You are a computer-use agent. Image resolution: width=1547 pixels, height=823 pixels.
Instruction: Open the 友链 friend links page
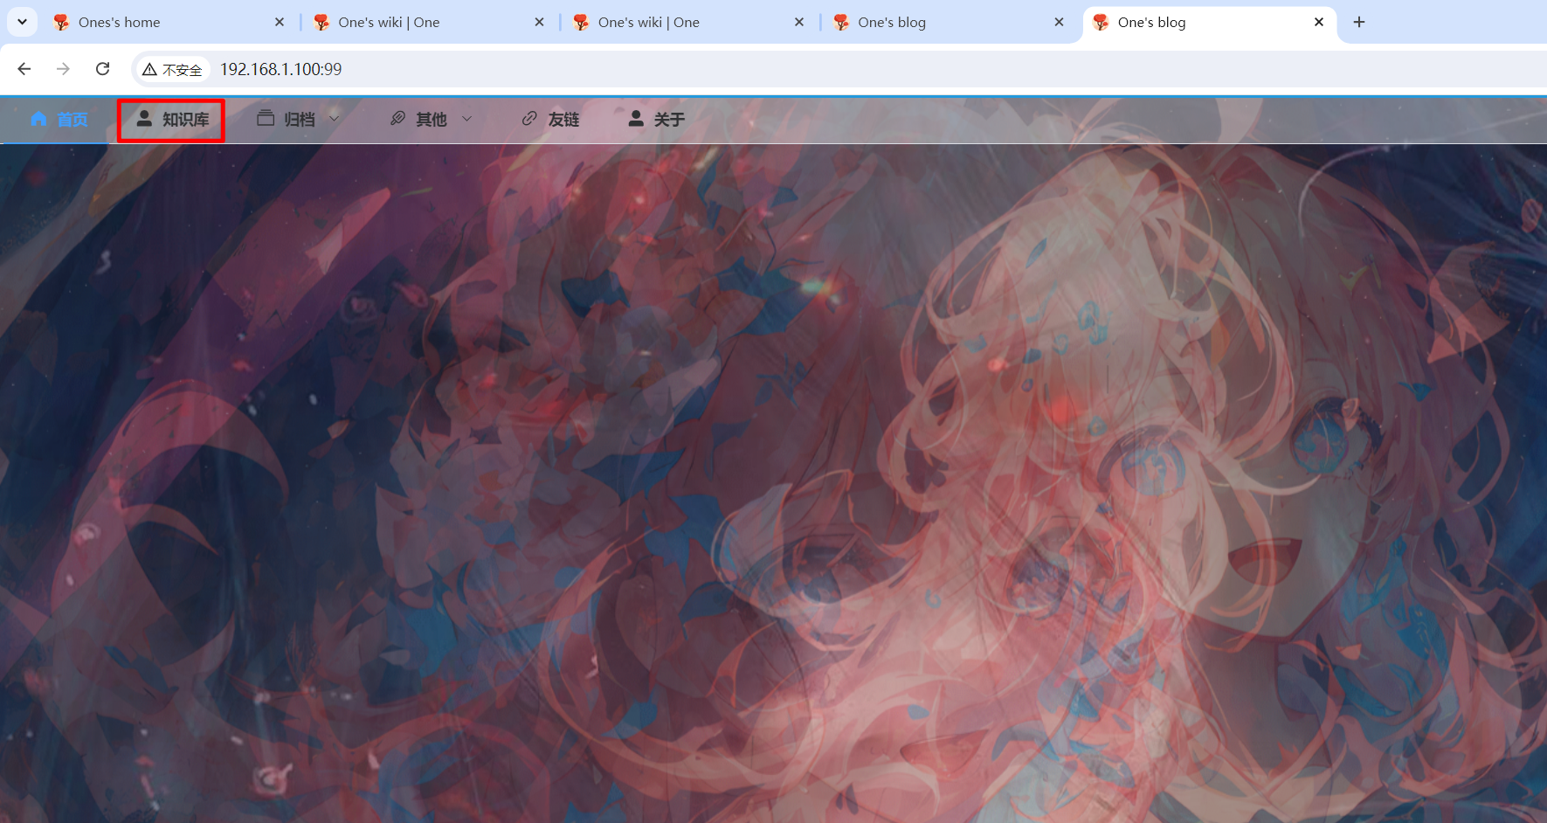[x=550, y=119]
